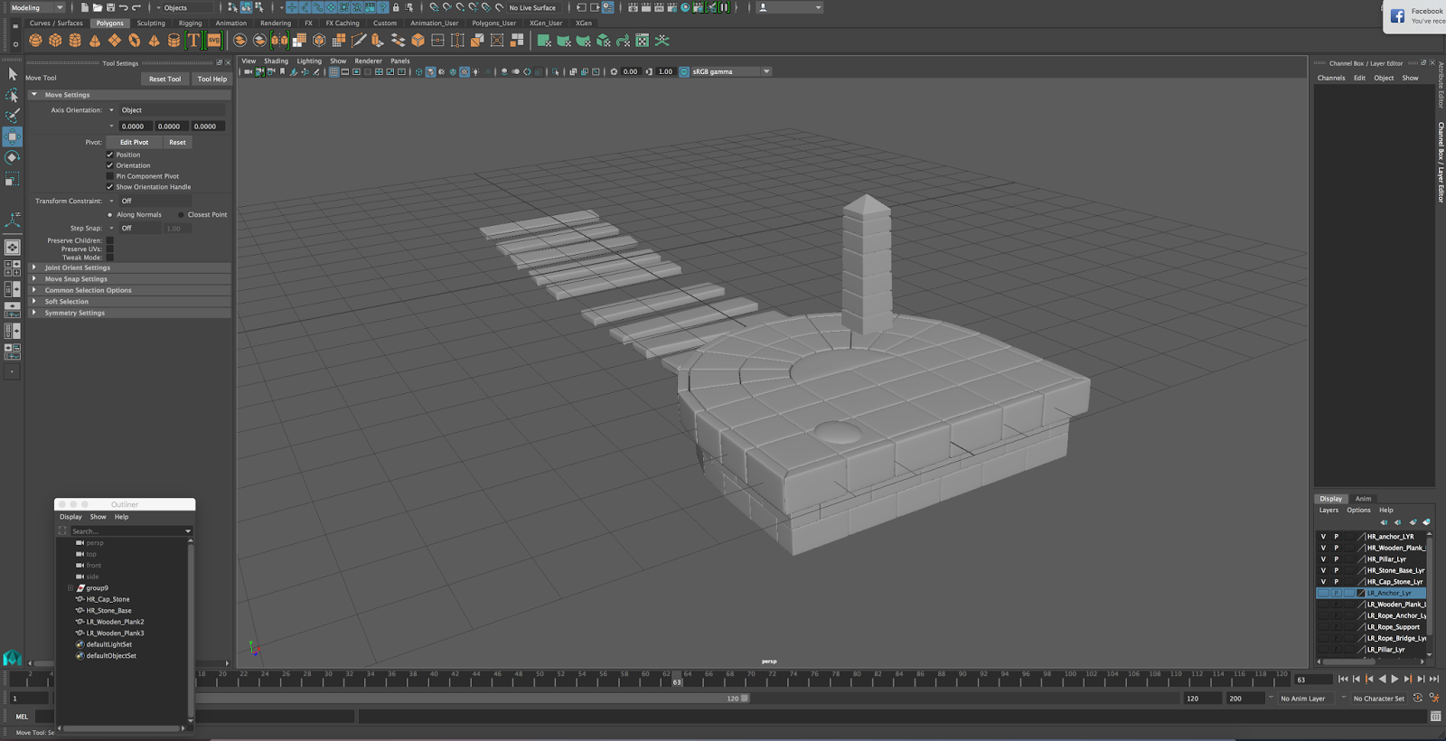Open the Shading panel menu
This screenshot has height=741, width=1446.
(x=276, y=61)
